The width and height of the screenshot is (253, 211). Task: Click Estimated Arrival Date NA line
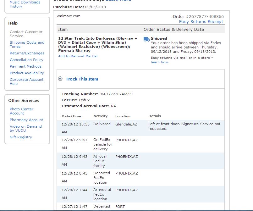click(89, 106)
